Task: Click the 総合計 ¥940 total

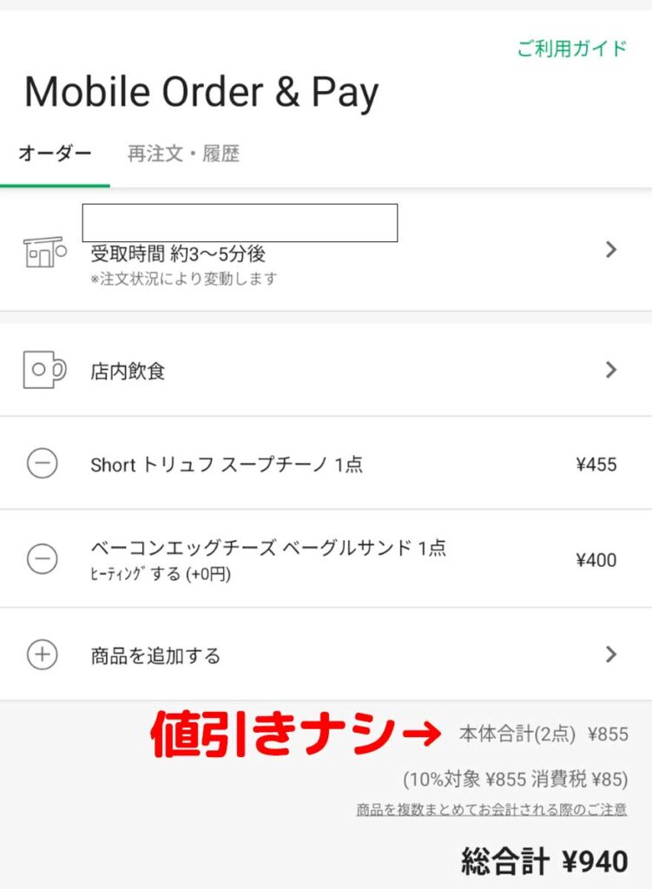Action: [x=544, y=862]
